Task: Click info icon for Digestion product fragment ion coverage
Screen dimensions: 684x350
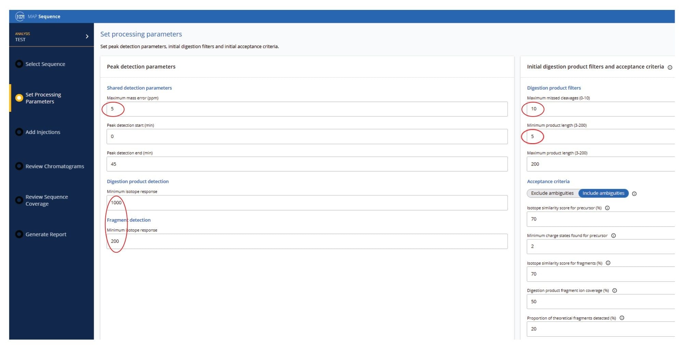Action: click(x=615, y=291)
